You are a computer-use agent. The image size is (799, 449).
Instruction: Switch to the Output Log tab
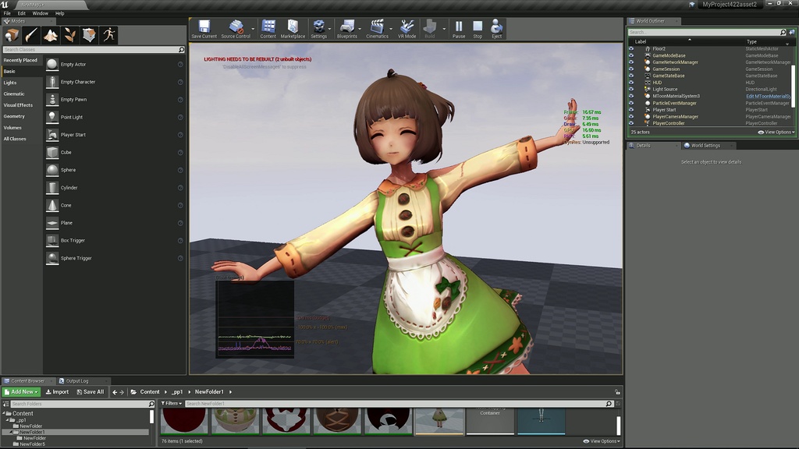[x=77, y=380]
